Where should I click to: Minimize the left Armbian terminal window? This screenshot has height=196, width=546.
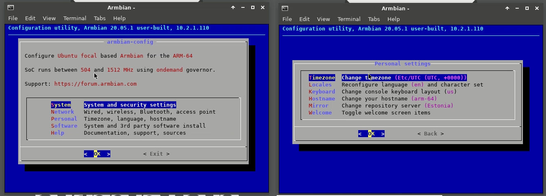coord(243,7)
